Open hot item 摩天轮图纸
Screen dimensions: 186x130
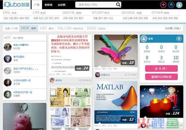click(19, 57)
